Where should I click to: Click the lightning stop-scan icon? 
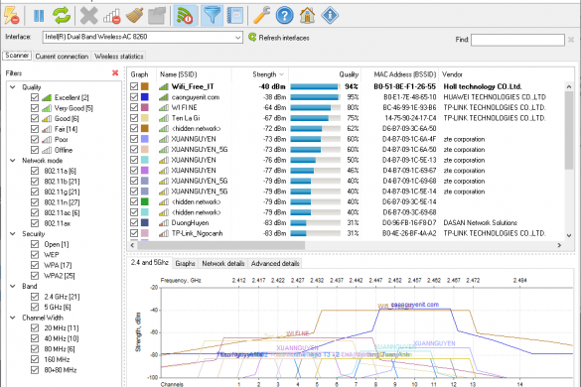[11, 16]
